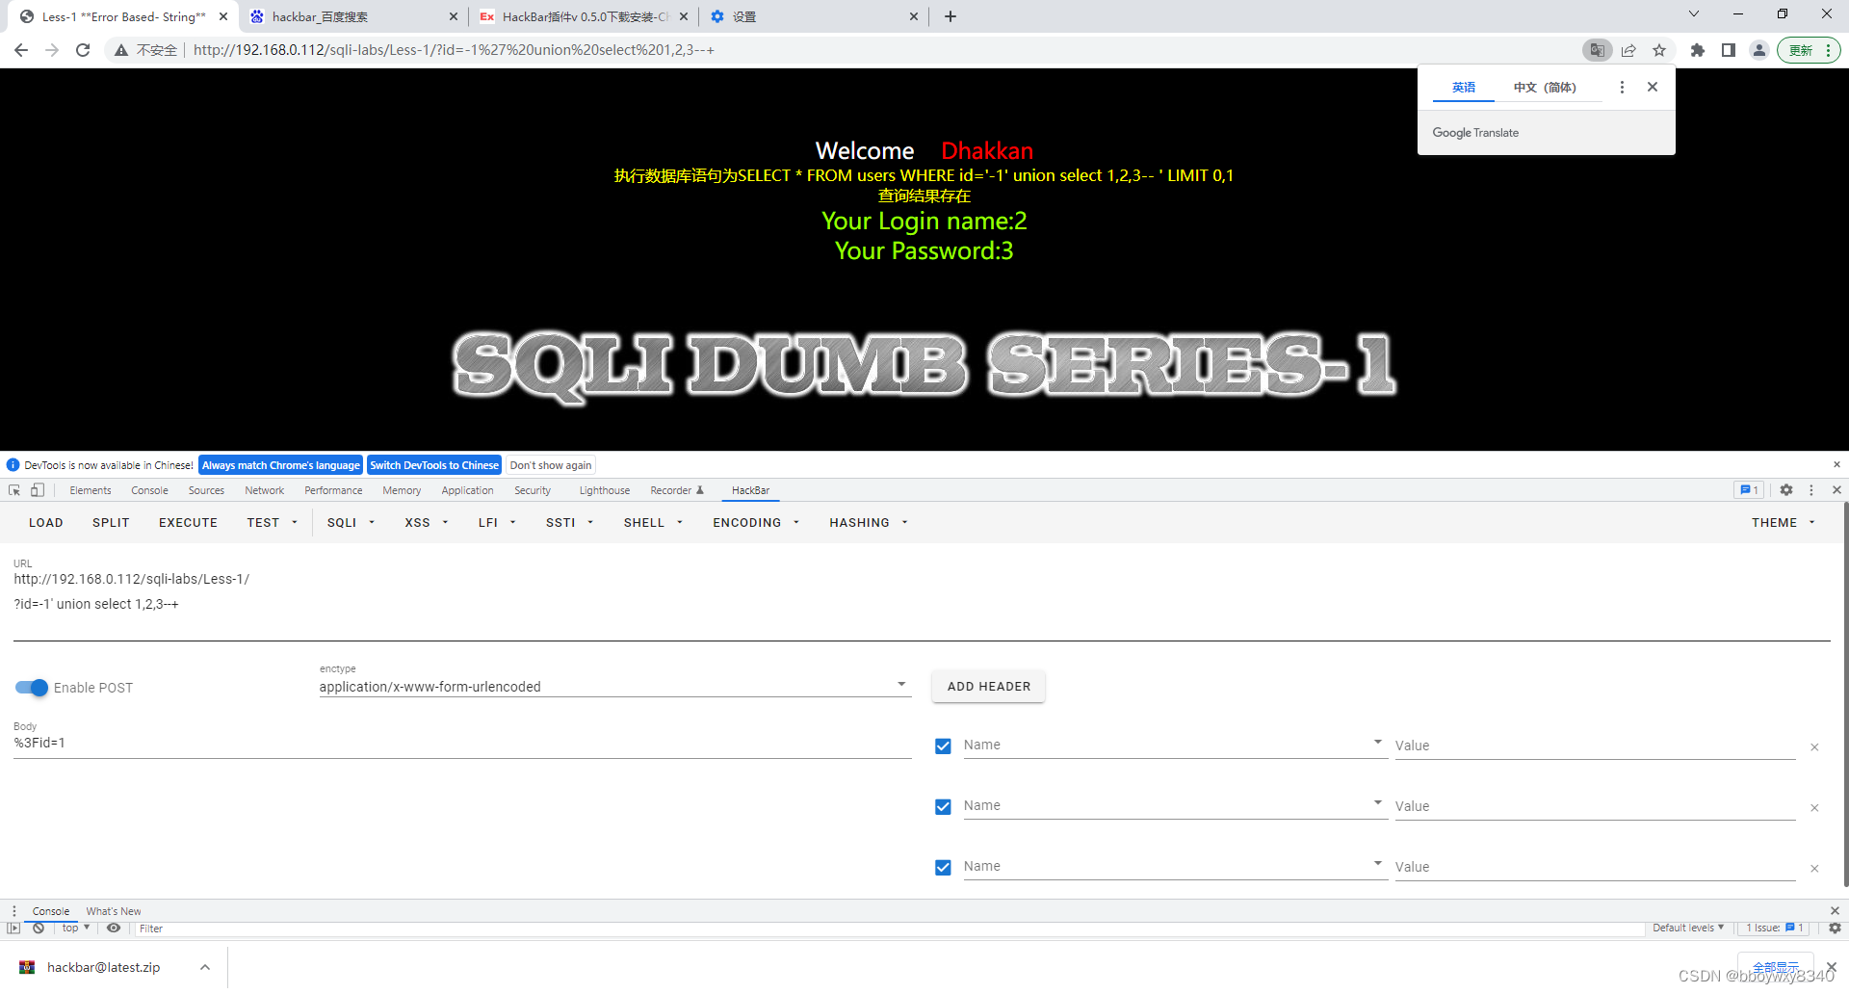Click the ADD HEADER button

(x=988, y=686)
